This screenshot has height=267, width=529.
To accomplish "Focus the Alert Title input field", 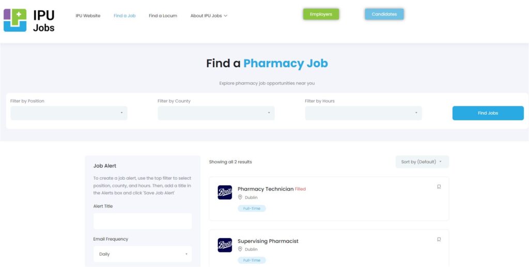I will tap(143, 221).
